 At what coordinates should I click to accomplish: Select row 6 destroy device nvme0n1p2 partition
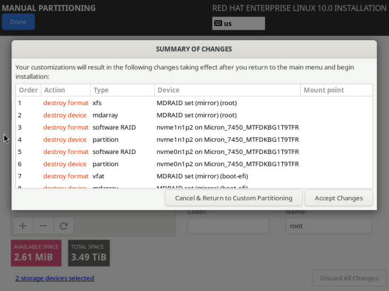point(159,164)
